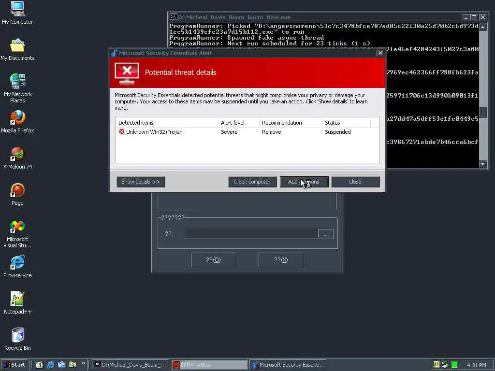Select the Microsoft Visual Studio shortcut
Screen dimensions: 495x371
[17, 234]
